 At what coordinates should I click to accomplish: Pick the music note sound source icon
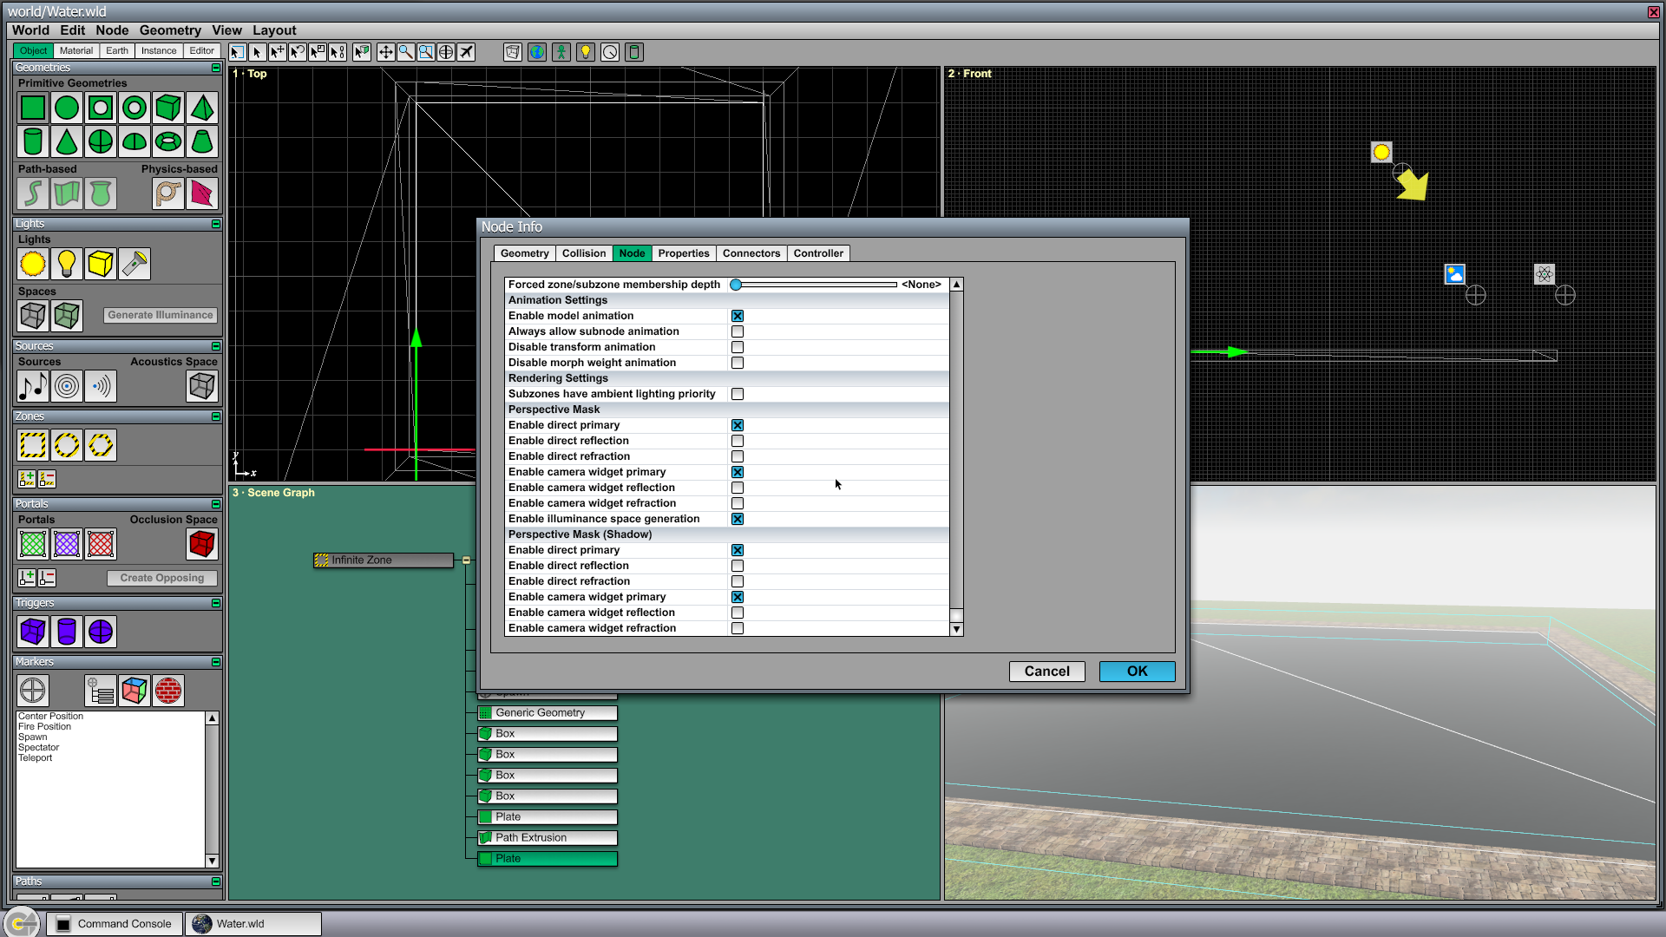tap(33, 386)
